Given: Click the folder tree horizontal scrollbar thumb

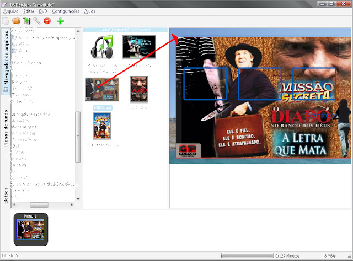Looking at the screenshot, I should (39, 205).
